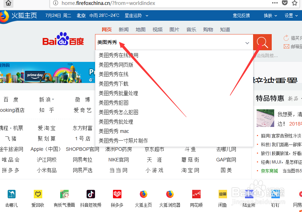Click the 意见反馈 feedback link
This screenshot has height=212, width=302.
click(x=241, y=15)
